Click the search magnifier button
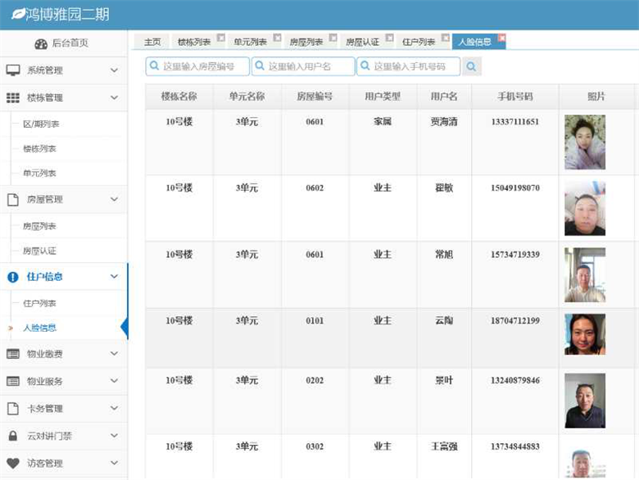Viewport: 639px width, 480px height. [473, 66]
